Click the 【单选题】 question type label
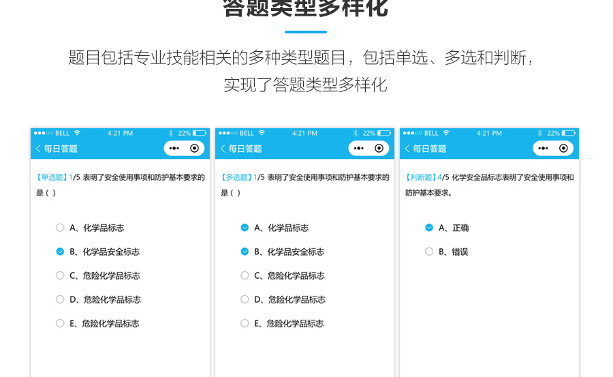613x377 pixels. pyautogui.click(x=52, y=177)
